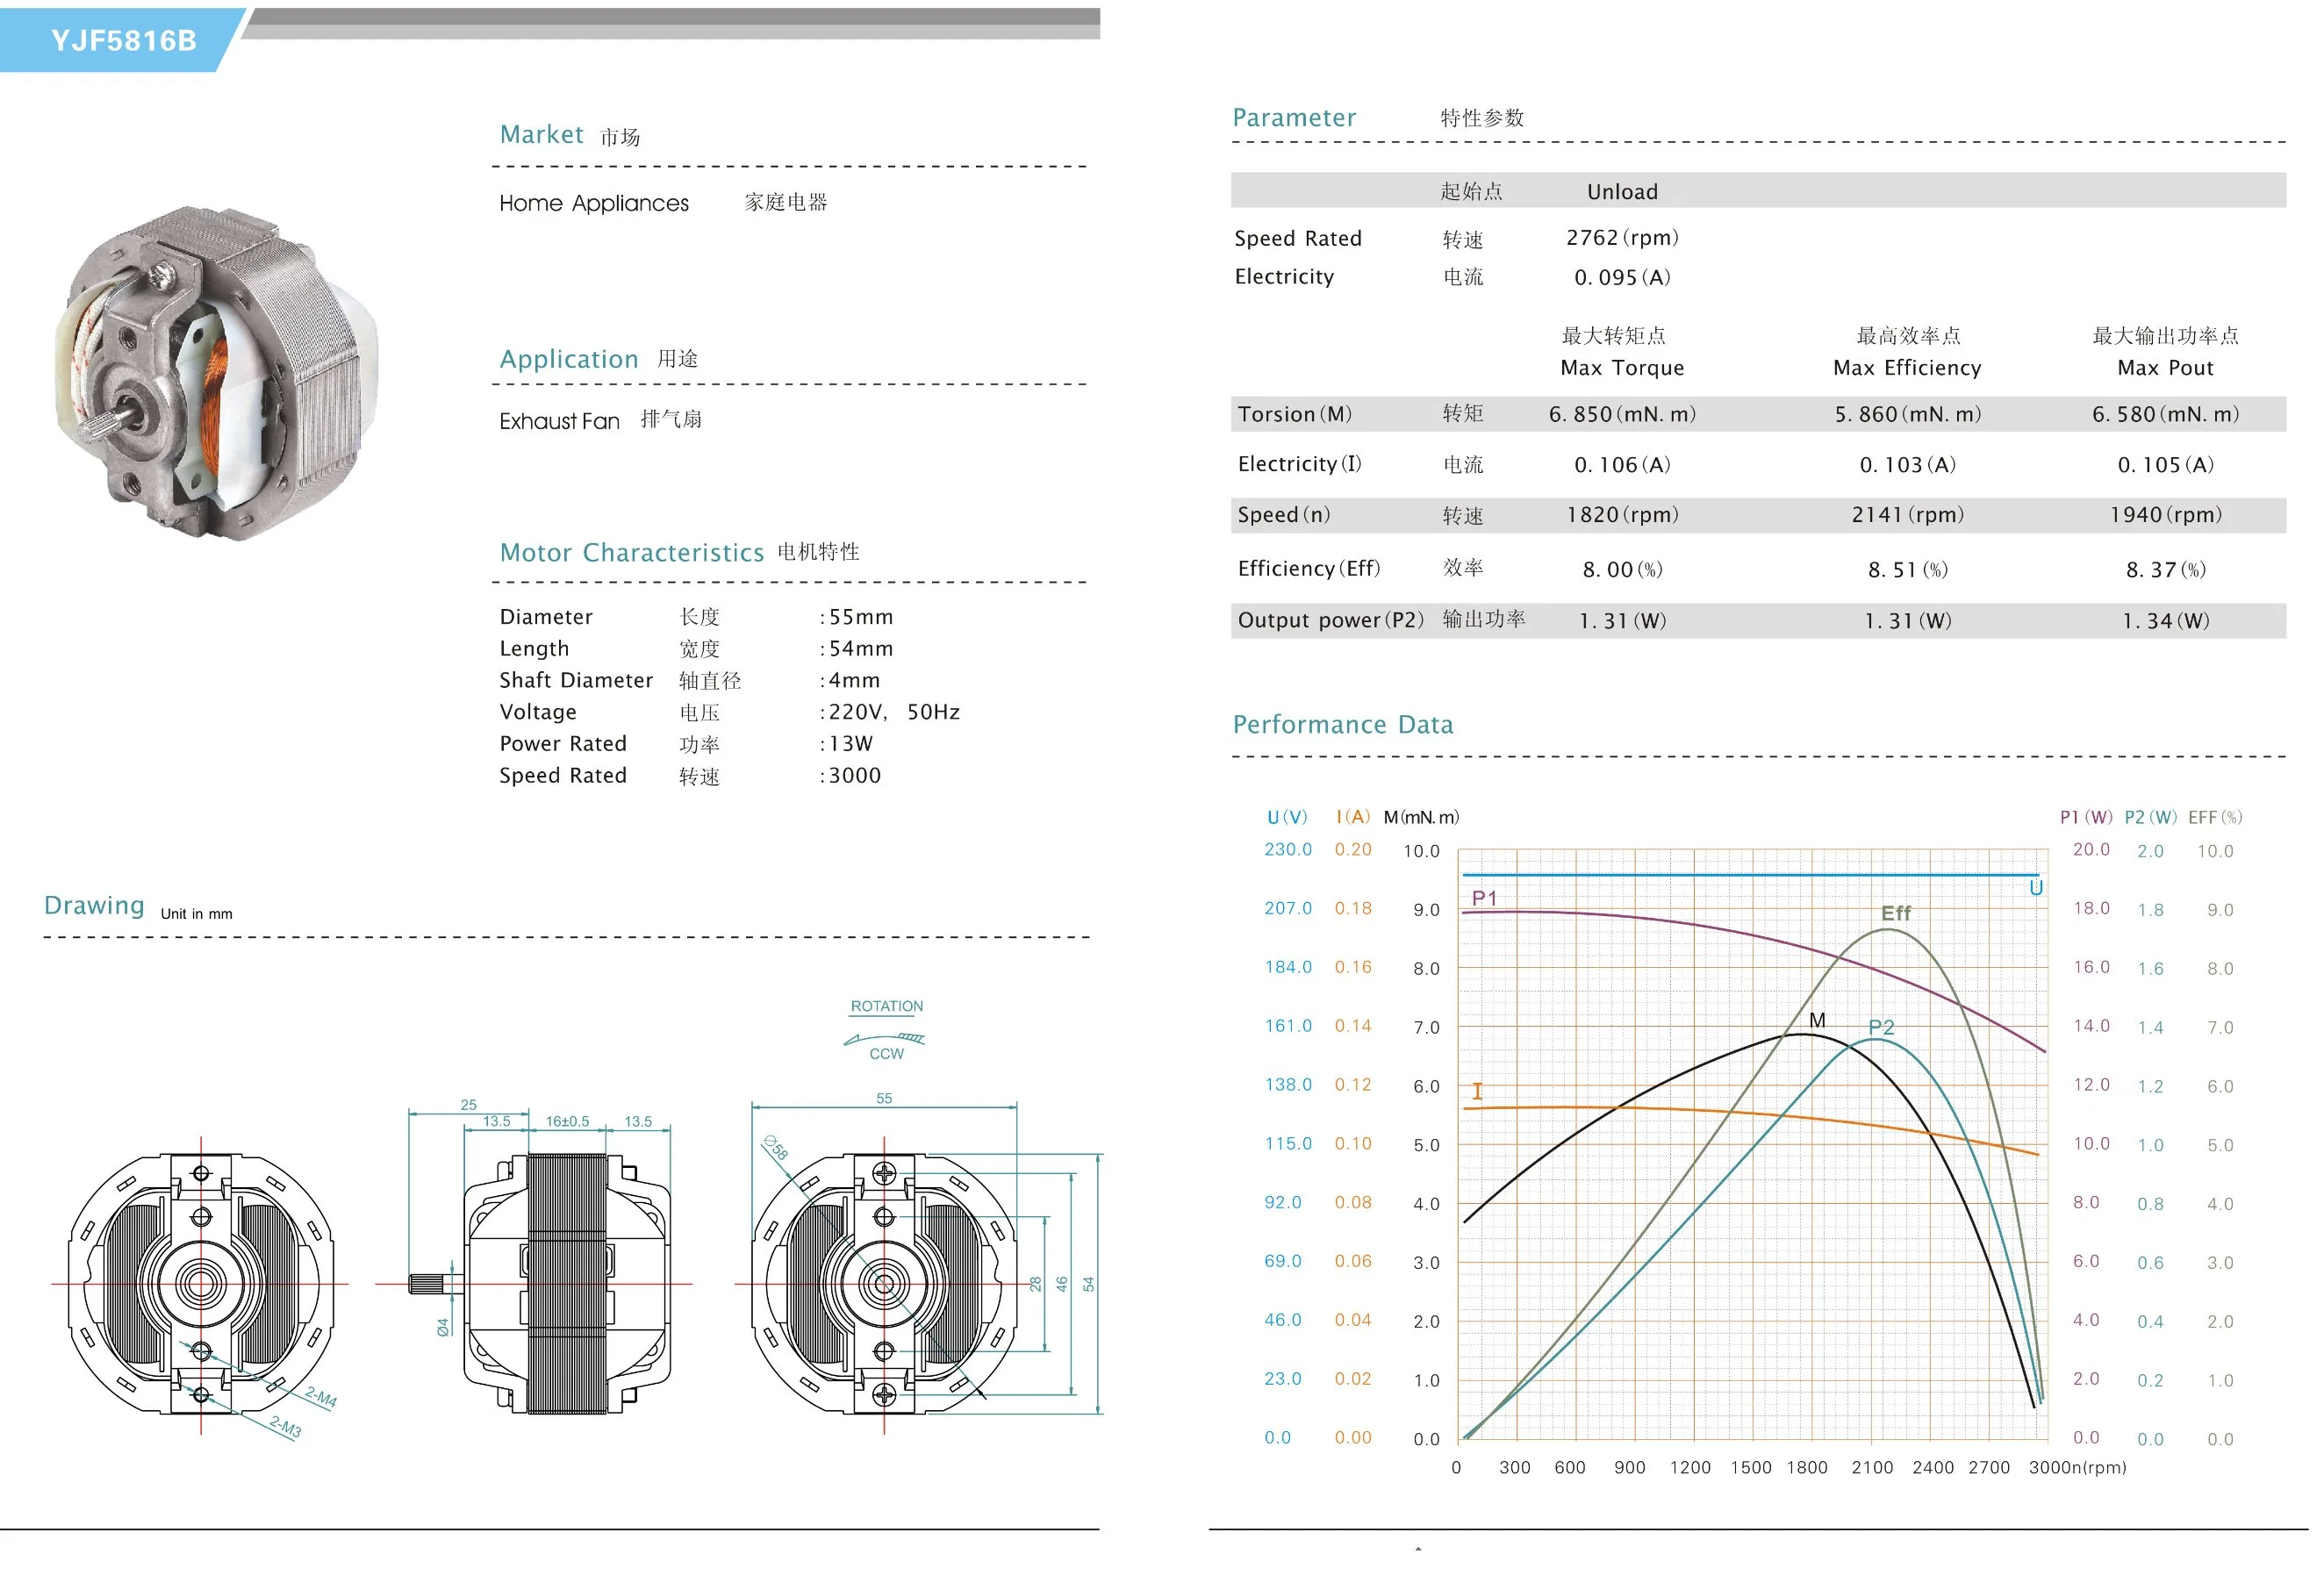Select the Application section heading
Screen dimensions: 2324x1590
(x=569, y=359)
